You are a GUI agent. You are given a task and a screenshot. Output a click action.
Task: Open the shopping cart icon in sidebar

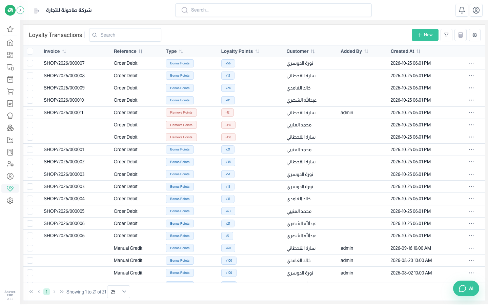point(10,91)
